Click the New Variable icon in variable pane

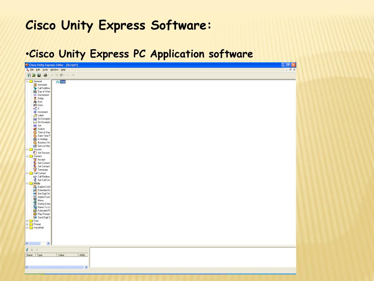27,250
